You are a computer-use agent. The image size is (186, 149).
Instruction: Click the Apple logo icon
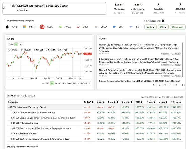pyautogui.click(x=7, y=27)
